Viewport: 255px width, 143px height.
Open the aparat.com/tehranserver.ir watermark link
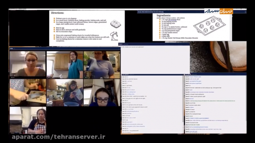tap(58, 137)
